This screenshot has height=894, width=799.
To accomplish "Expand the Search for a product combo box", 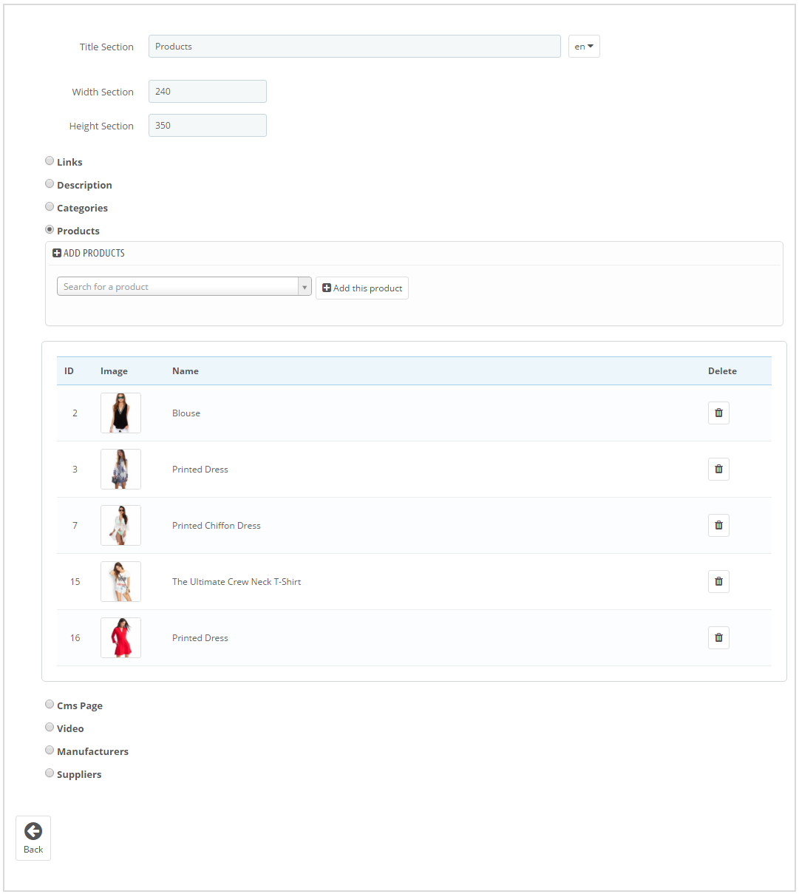I will coord(184,286).
